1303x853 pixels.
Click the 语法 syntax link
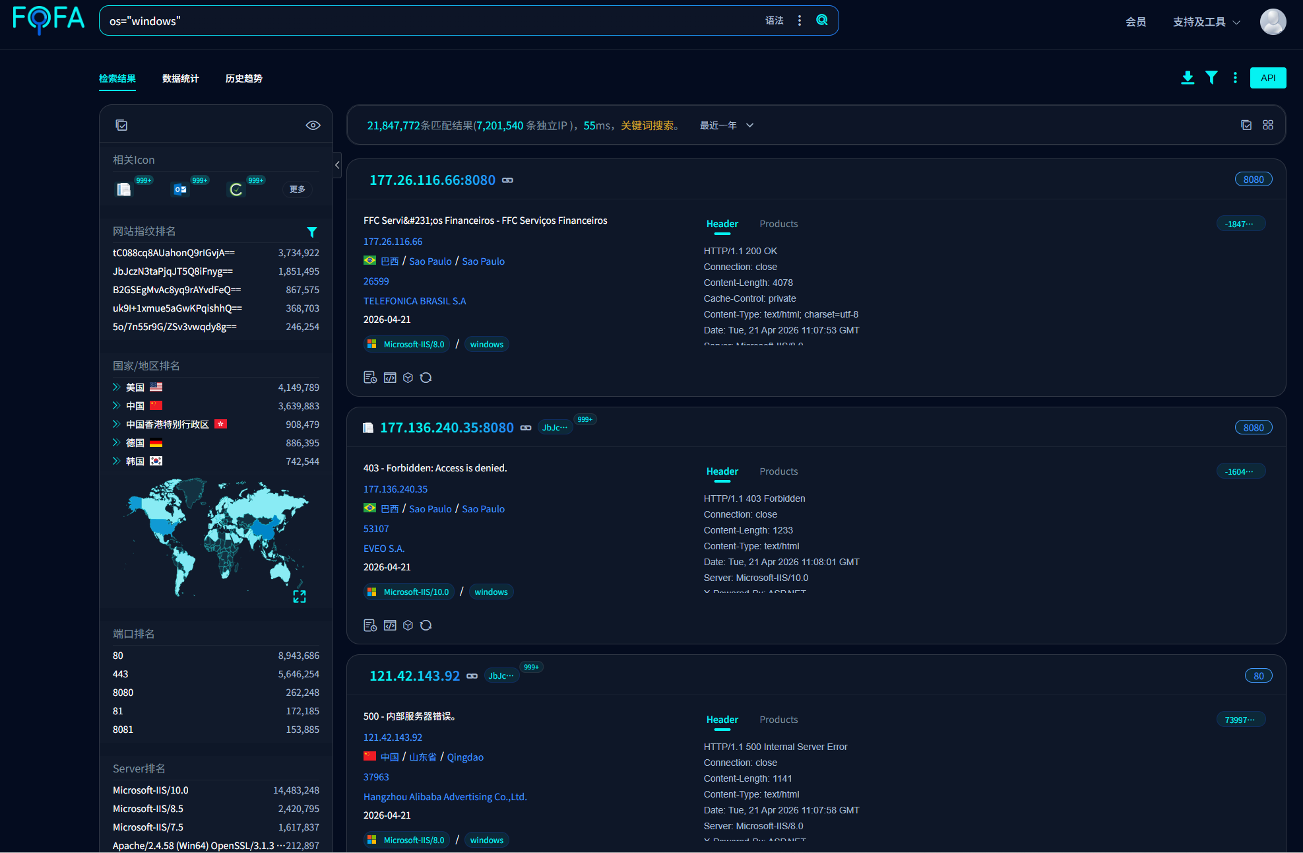click(775, 20)
